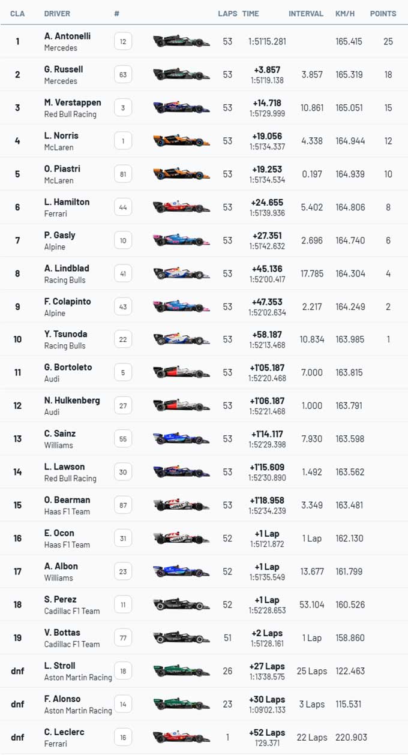Click Norris's McLaren car image
The image size is (408, 755).
(x=182, y=141)
